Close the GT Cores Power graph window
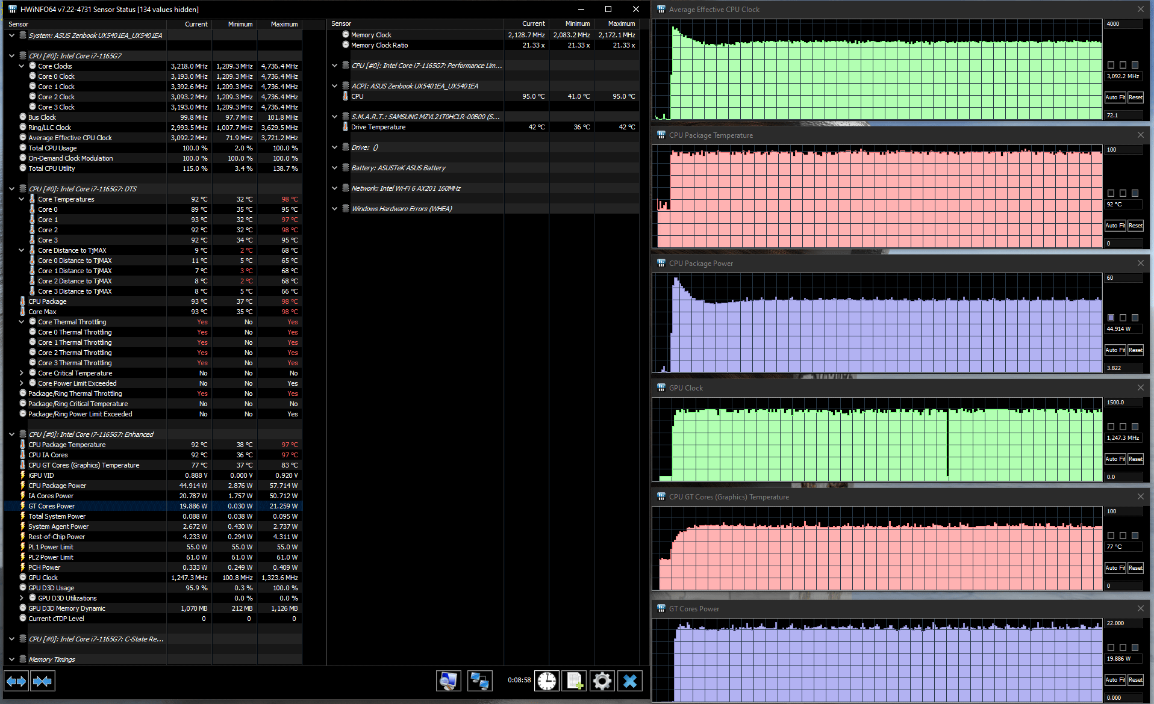 click(x=1140, y=608)
